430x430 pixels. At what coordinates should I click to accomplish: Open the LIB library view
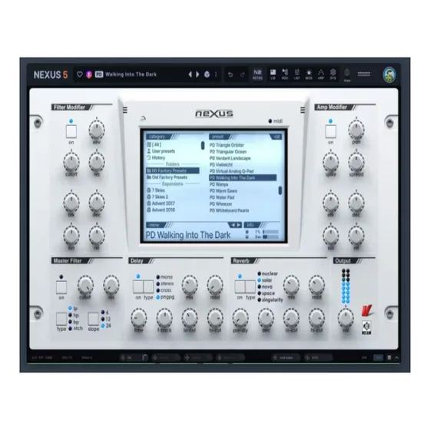[273, 74]
